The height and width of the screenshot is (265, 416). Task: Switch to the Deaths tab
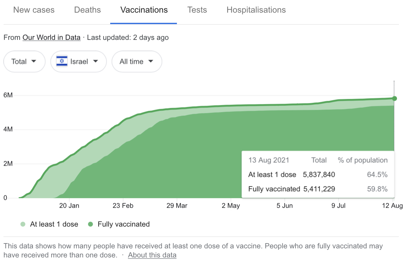pos(87,10)
